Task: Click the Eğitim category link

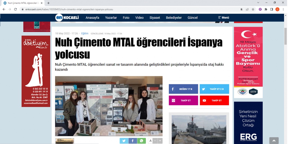Action: (x=85, y=33)
